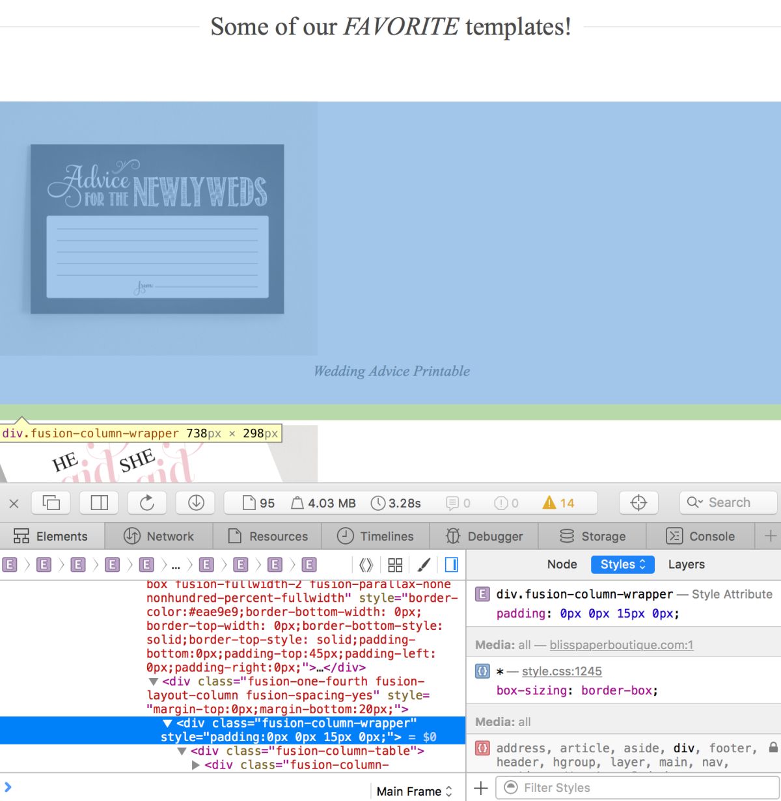Click the reload page icon
Viewport: 781px width, 801px height.
tap(147, 502)
